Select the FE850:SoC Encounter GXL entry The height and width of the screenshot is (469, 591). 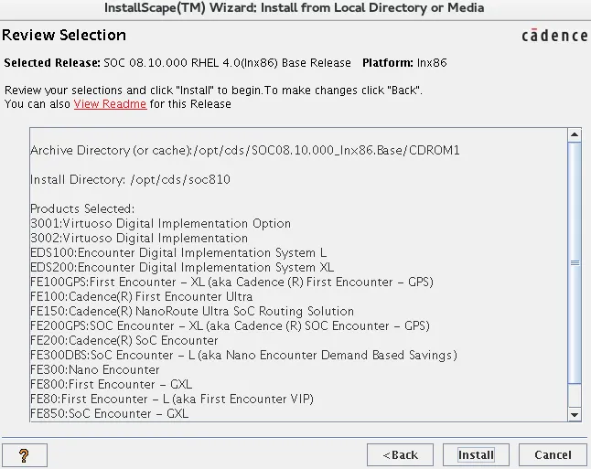(x=109, y=413)
